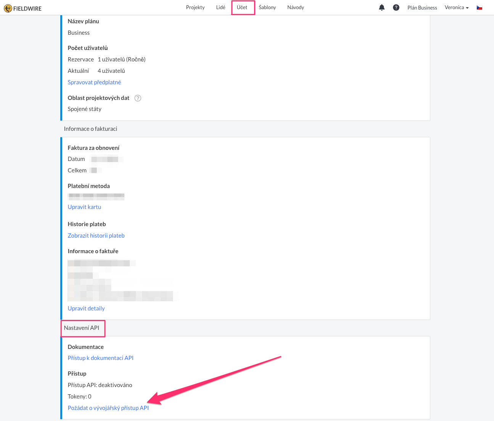494x421 pixels.
Task: Click the Czech flag language icon
Action: coord(480,8)
